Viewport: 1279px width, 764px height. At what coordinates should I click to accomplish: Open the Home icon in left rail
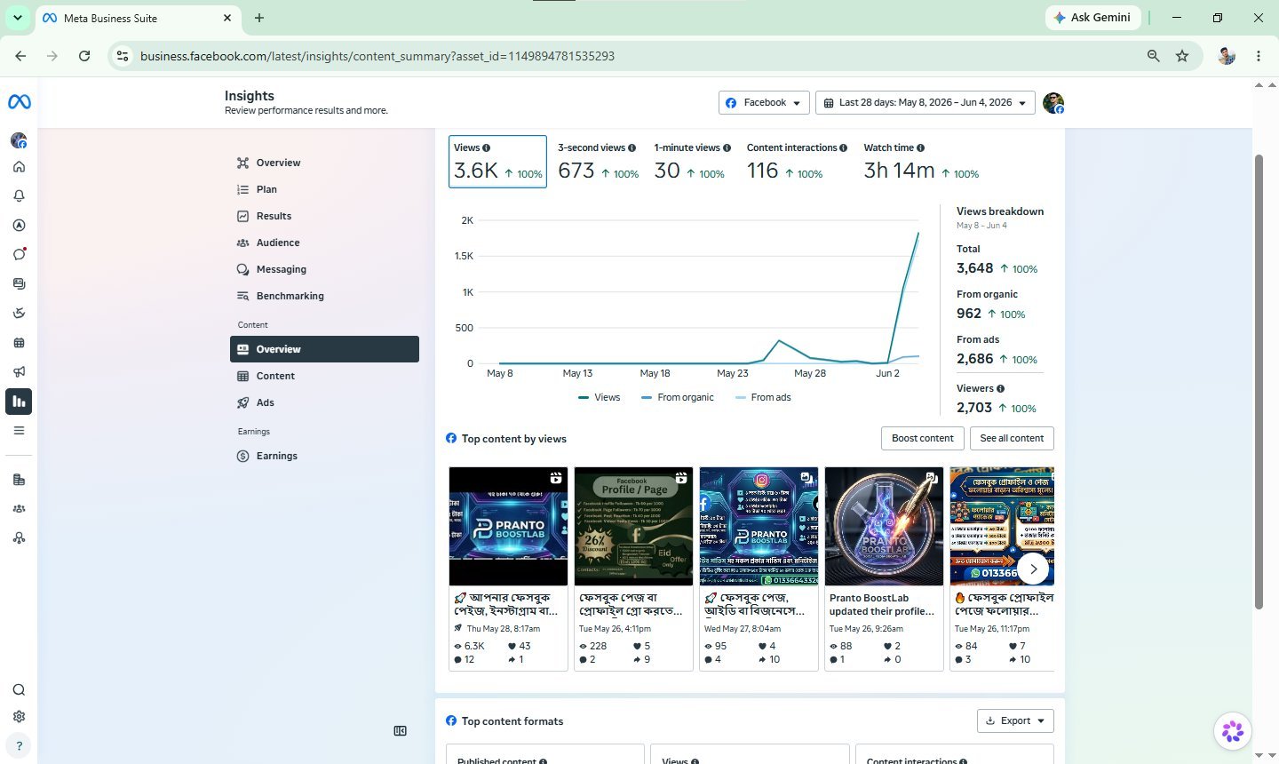click(19, 167)
